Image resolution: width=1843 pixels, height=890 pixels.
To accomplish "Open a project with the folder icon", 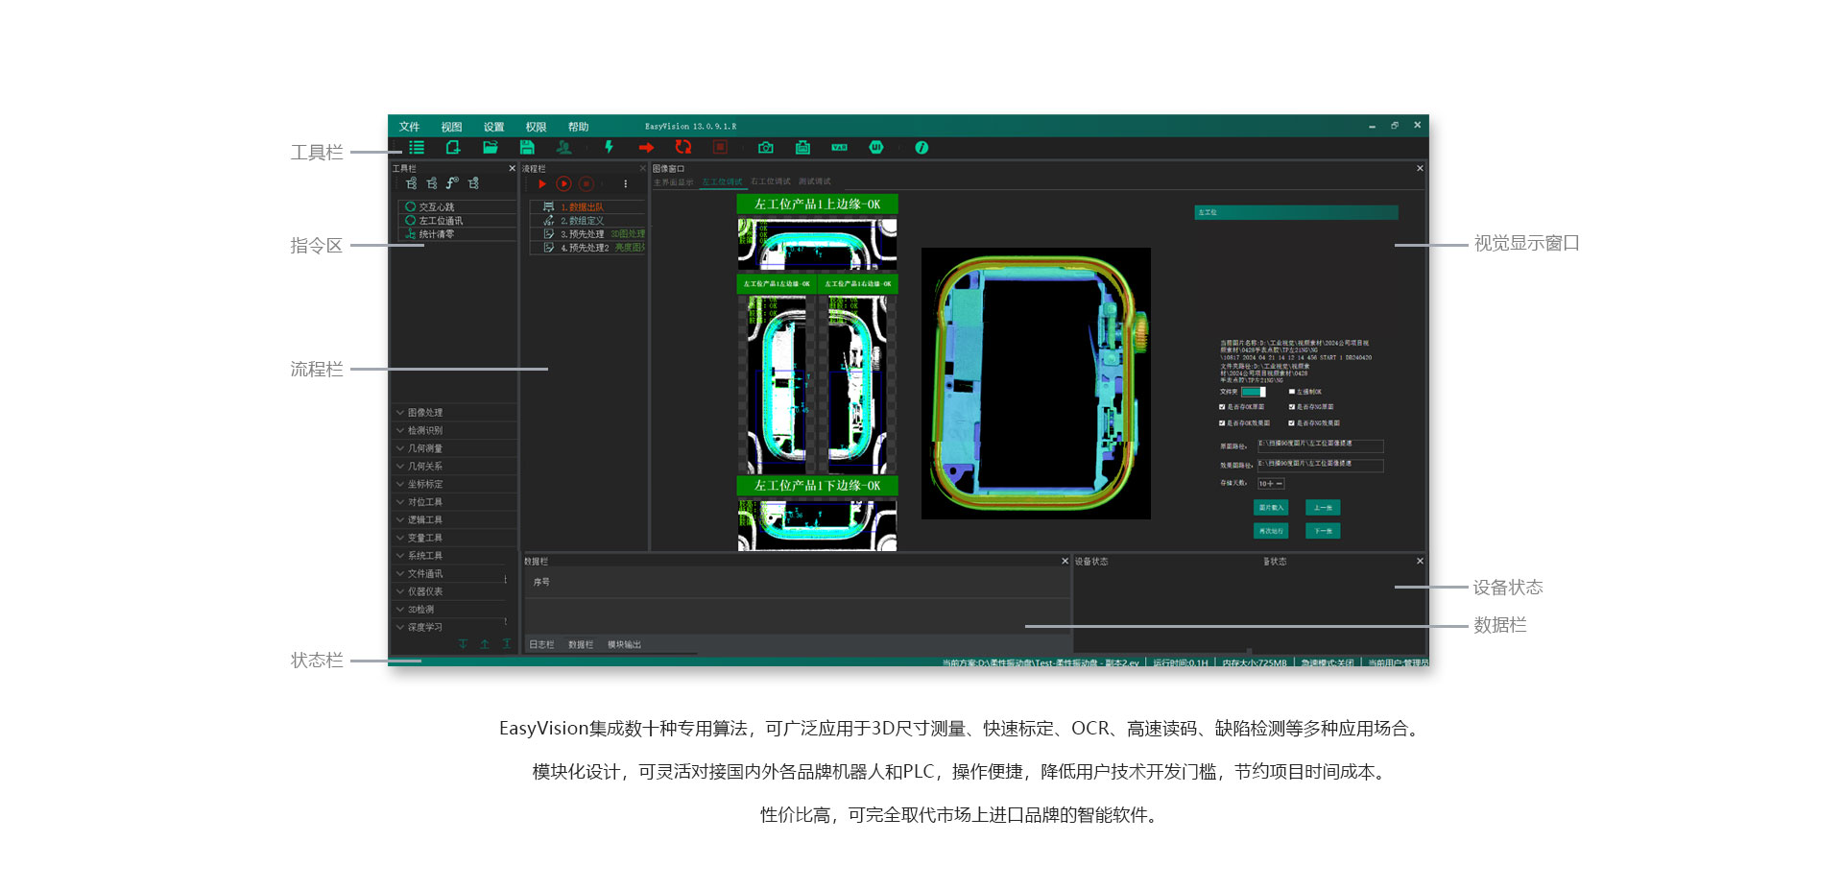I will [490, 147].
